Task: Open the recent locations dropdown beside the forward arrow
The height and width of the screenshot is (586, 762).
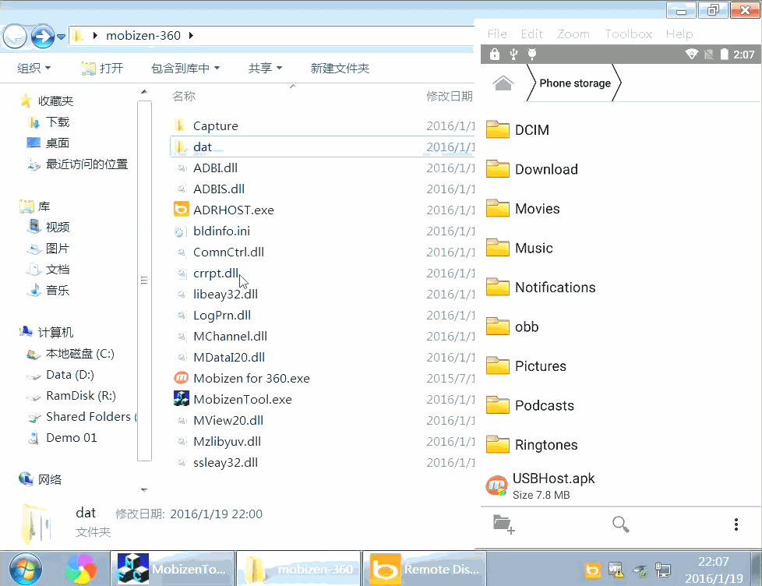Action: (62, 37)
